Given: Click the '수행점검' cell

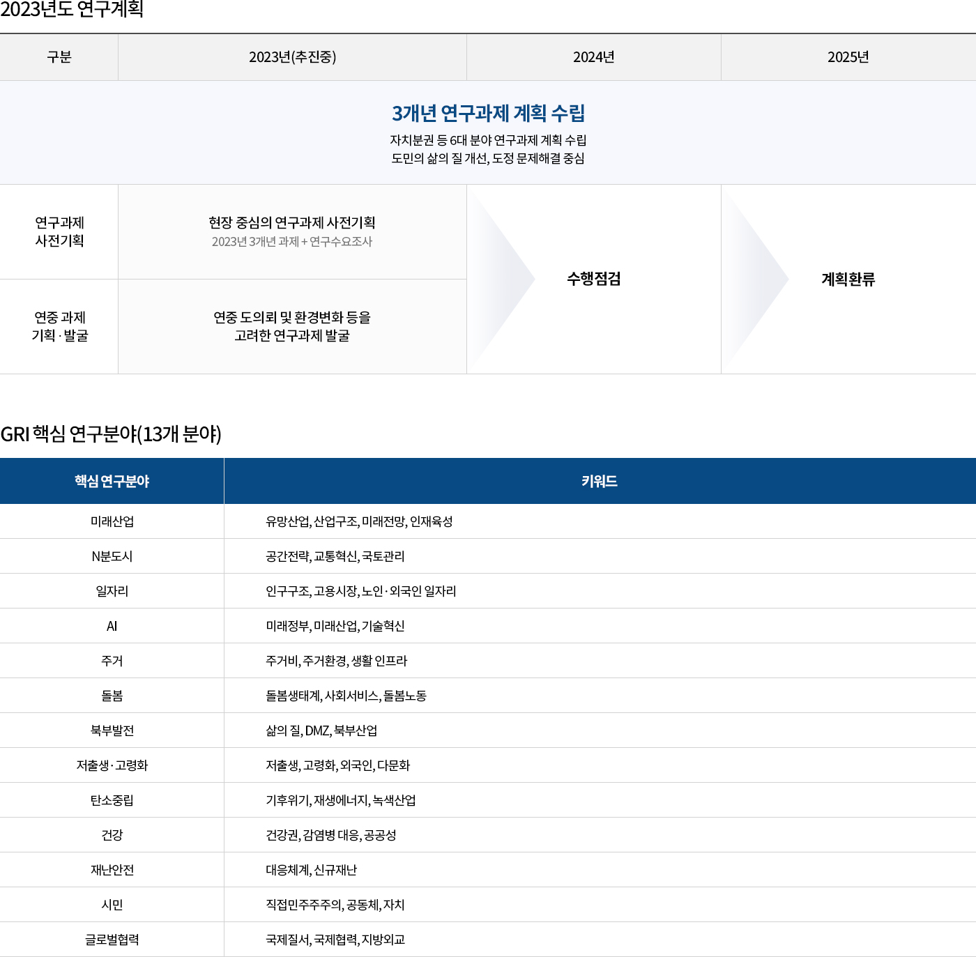Looking at the screenshot, I should [x=594, y=279].
